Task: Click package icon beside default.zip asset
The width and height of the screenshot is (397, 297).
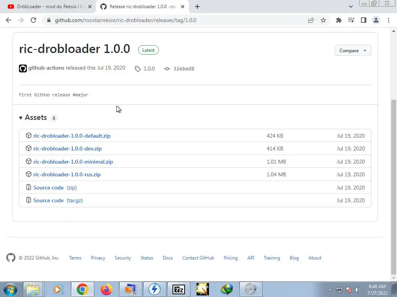Action: [x=29, y=135]
